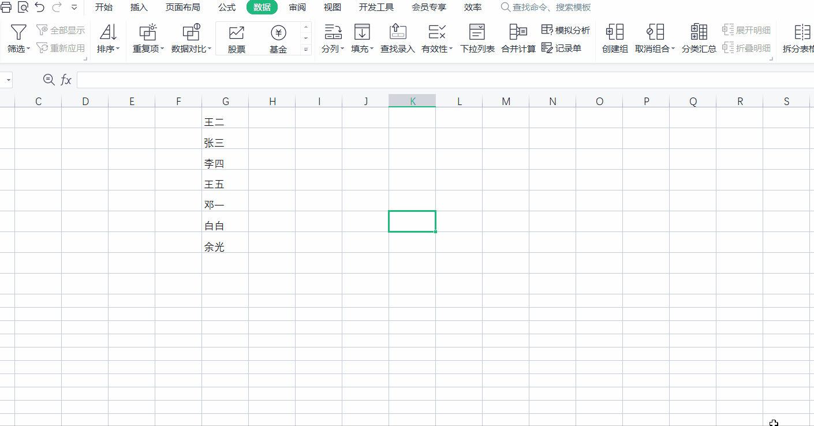Expand the 分列 dropdown
The height and width of the screenshot is (426, 814).
(342, 49)
